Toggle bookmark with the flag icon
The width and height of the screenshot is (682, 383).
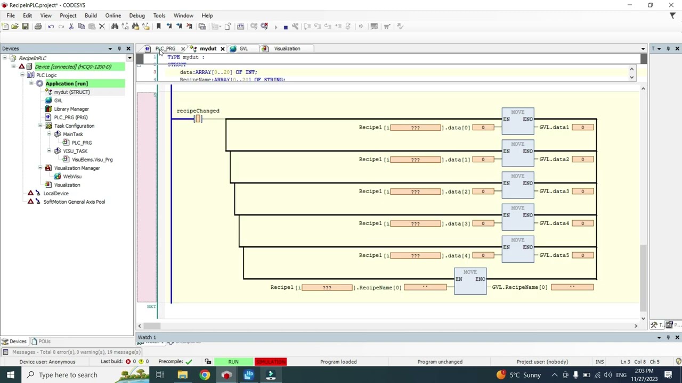tap(158, 26)
